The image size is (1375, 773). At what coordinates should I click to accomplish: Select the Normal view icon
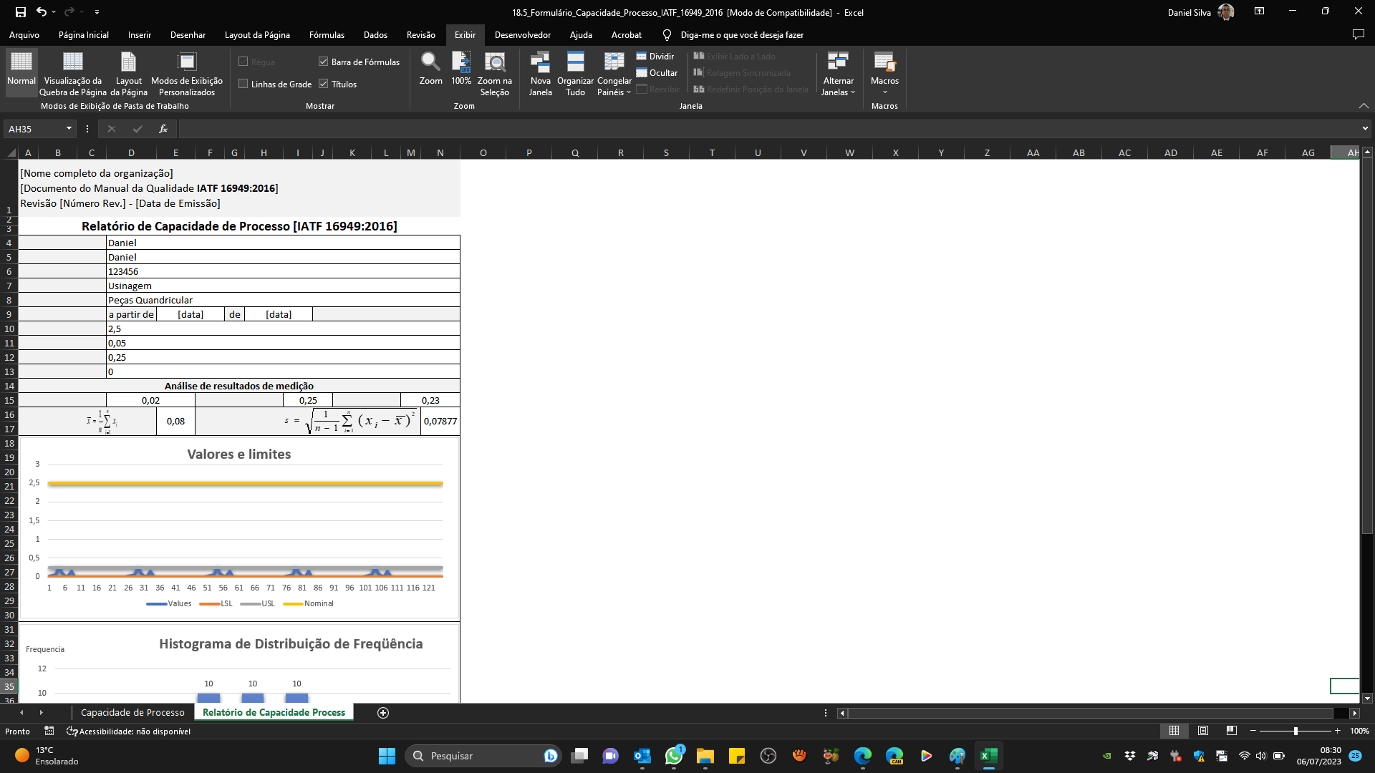coord(21,68)
